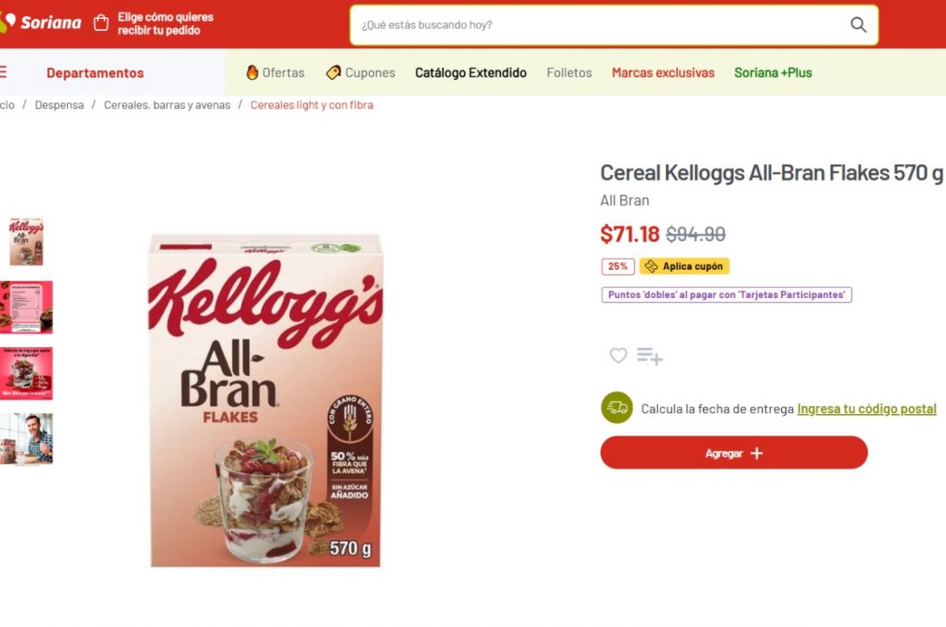Viewport: 946px width, 627px height.
Task: Click the green delivery truck icon
Action: [x=616, y=408]
